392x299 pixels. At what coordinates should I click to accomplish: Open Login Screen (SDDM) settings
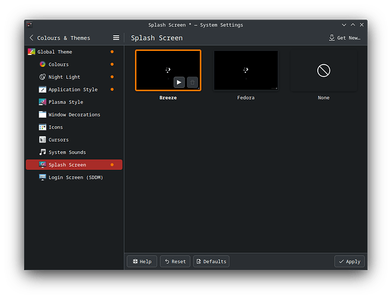(x=74, y=177)
